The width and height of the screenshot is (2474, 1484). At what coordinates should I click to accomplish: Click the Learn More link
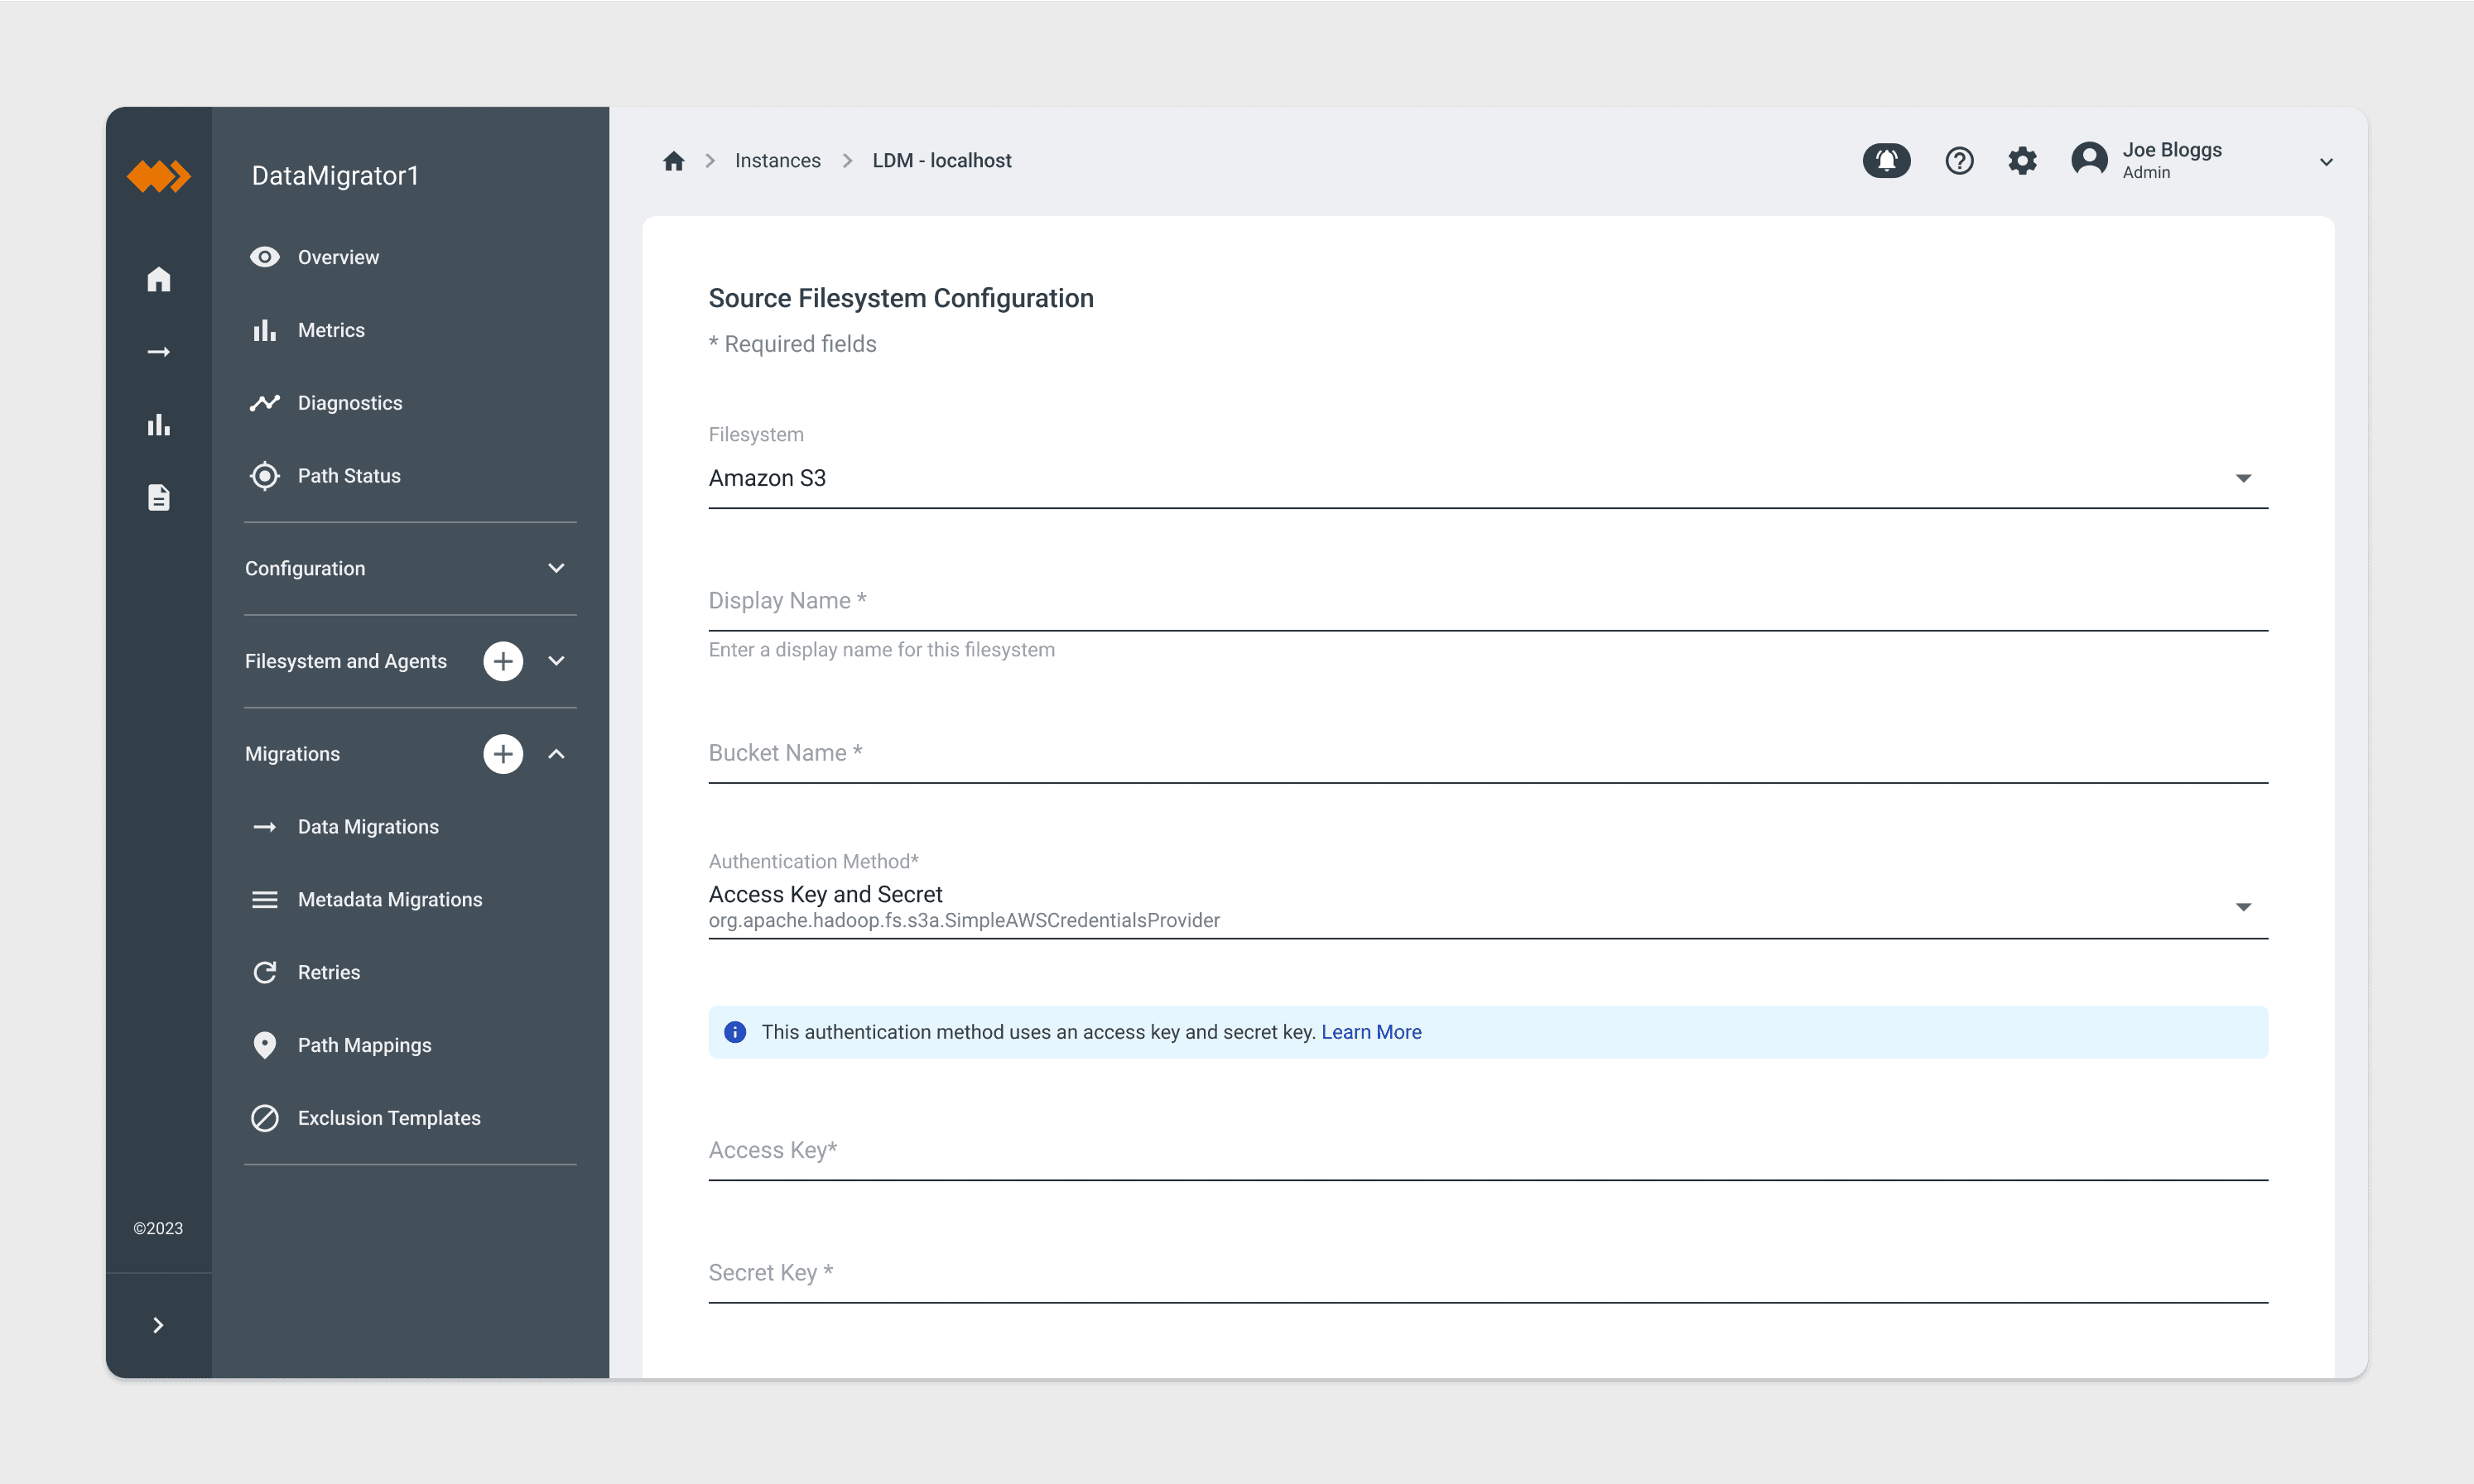pos(1370,1032)
